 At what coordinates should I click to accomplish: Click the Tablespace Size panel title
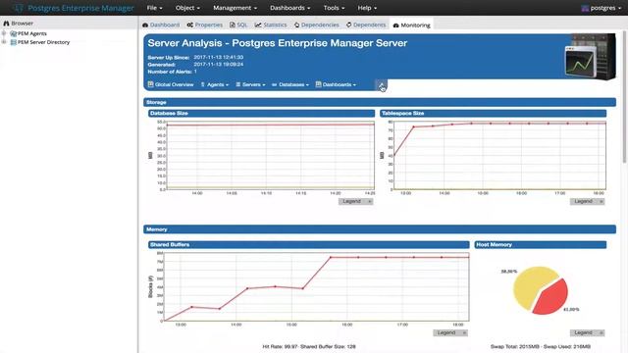[x=493, y=114]
